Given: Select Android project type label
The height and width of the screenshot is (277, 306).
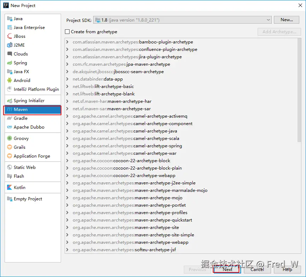Looking at the screenshot, I should click(22, 80).
